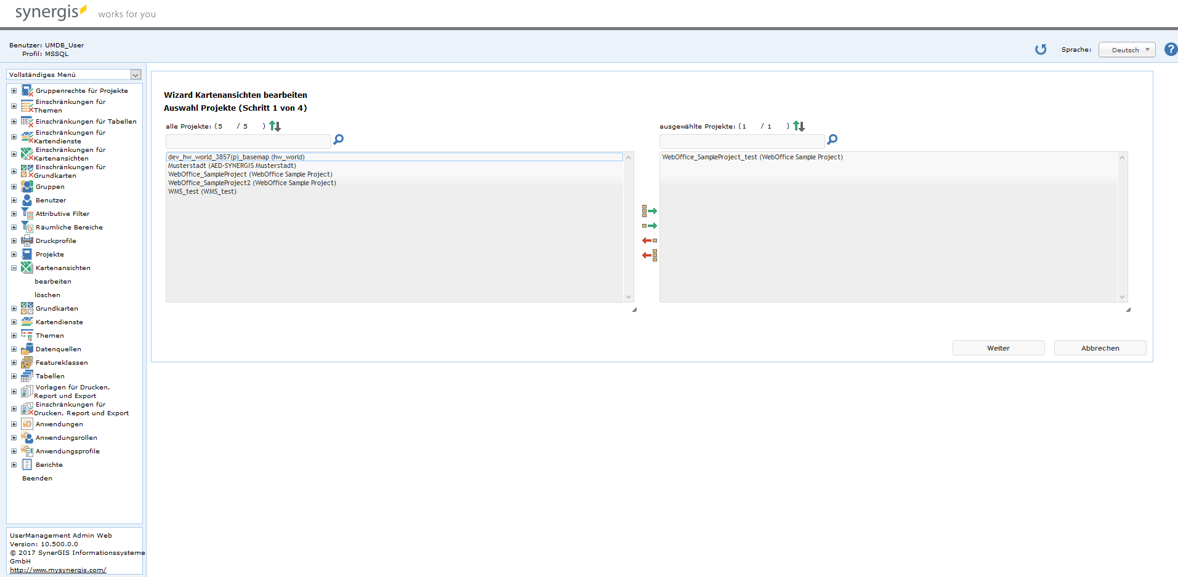1178x577 pixels.
Task: Expand the Projekte tree node
Action: pos(14,255)
